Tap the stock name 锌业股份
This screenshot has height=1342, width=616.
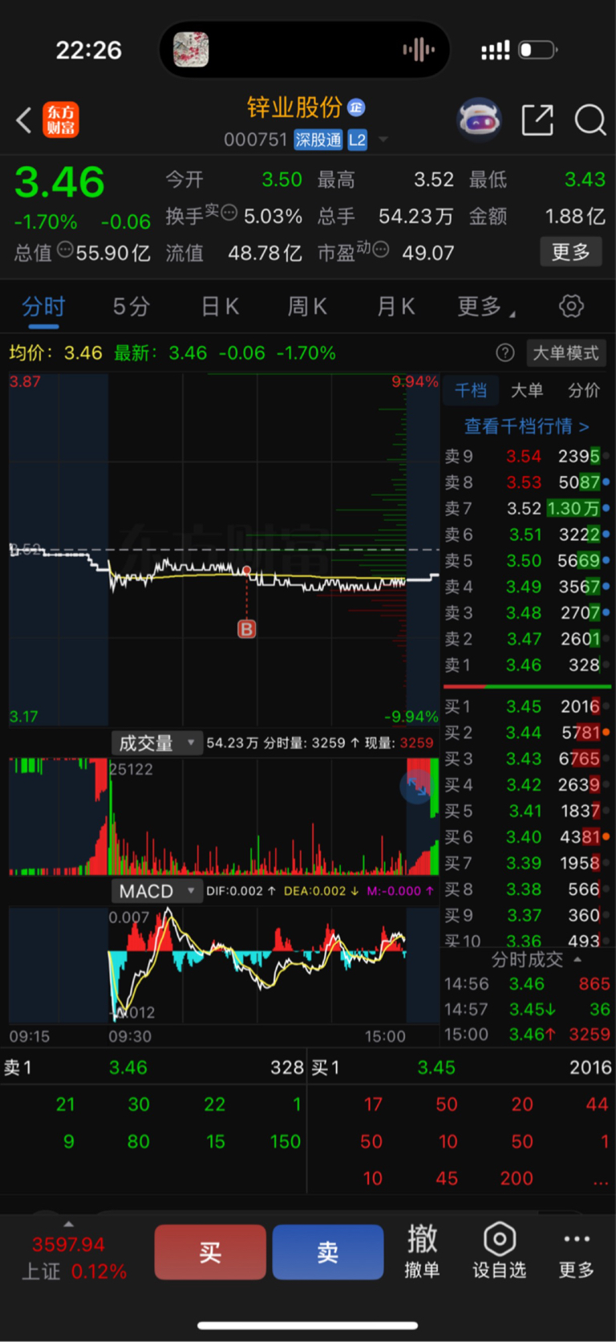click(294, 108)
